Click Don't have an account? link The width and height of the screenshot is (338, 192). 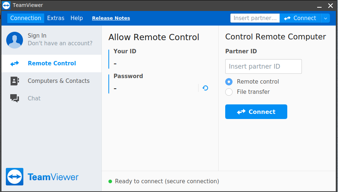pos(60,43)
